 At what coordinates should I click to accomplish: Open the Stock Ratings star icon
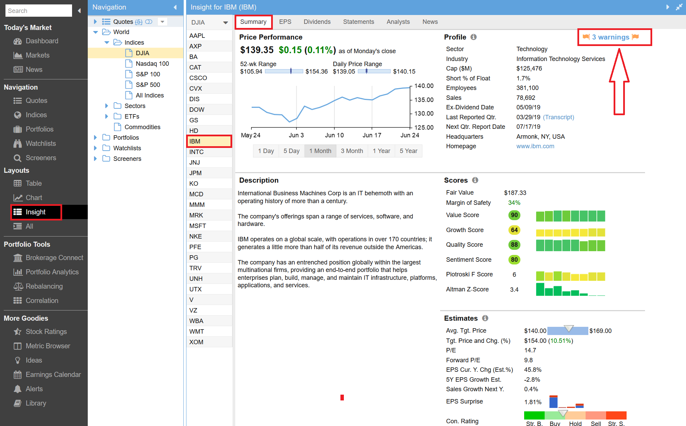tap(17, 332)
